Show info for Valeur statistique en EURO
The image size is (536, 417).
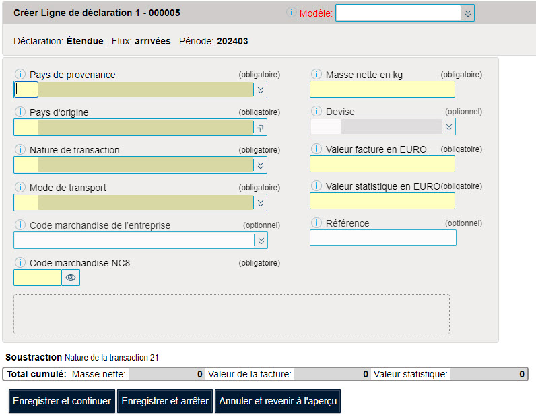(316, 186)
